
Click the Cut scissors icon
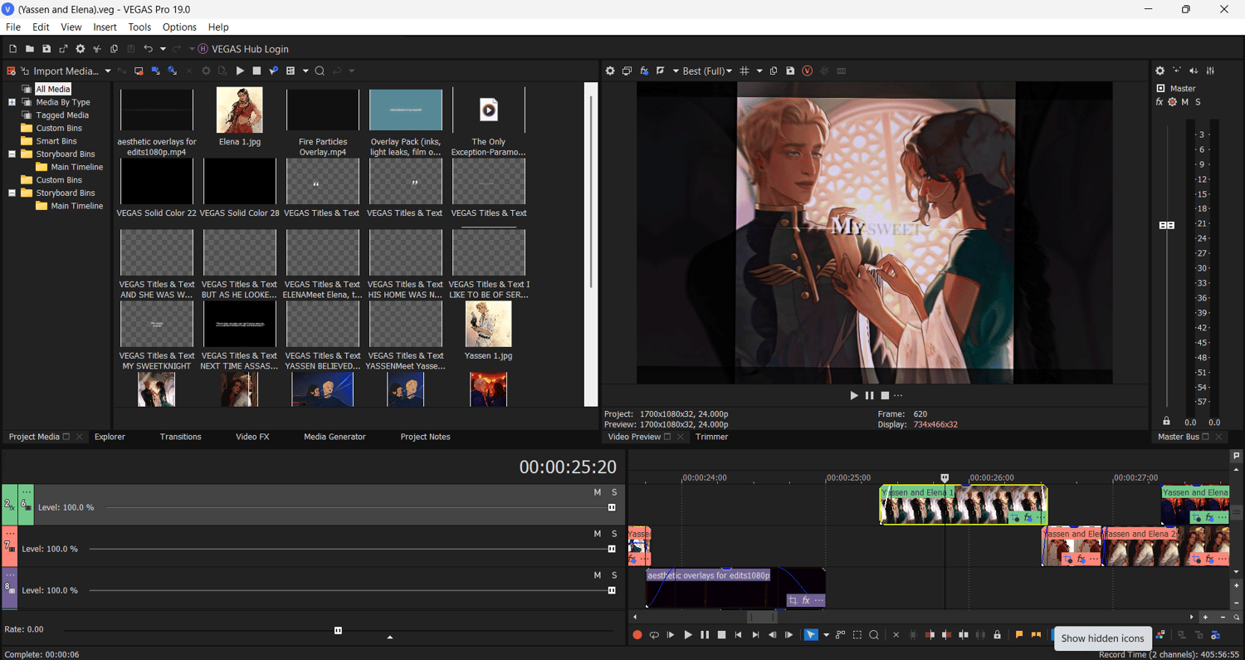tap(97, 49)
